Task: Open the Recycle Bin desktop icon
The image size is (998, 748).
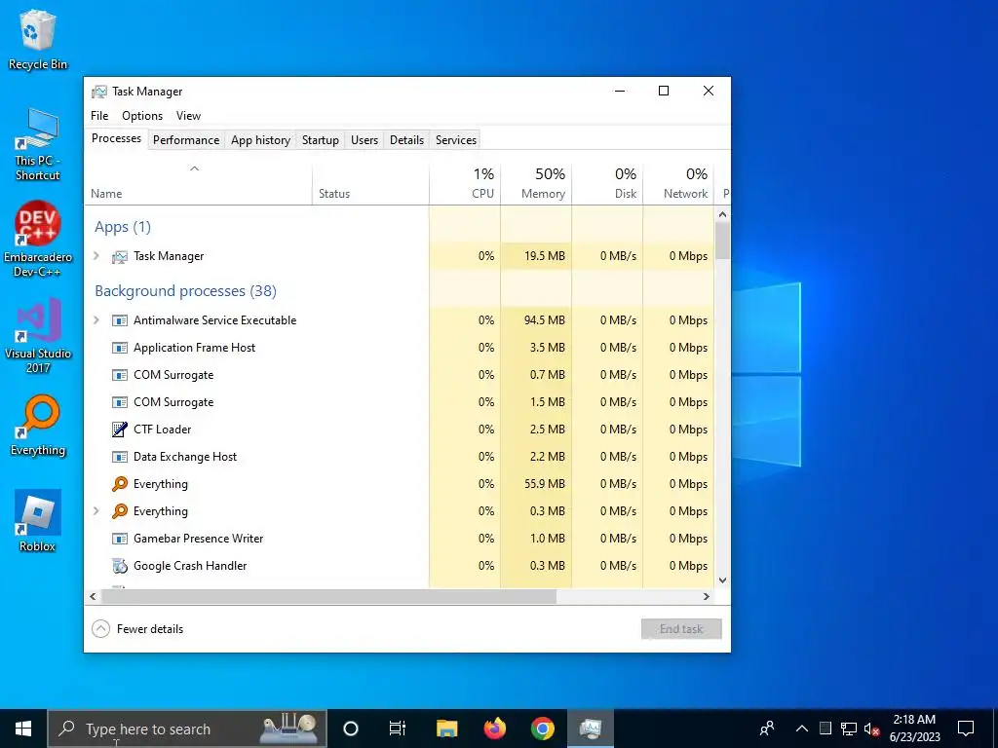Action: coord(38,39)
